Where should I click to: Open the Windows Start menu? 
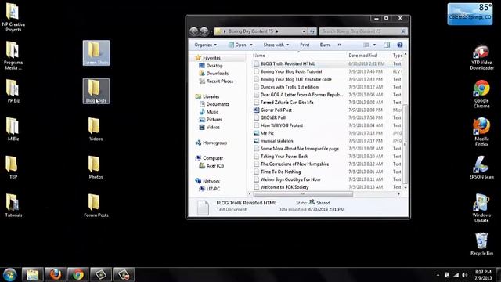[9, 275]
